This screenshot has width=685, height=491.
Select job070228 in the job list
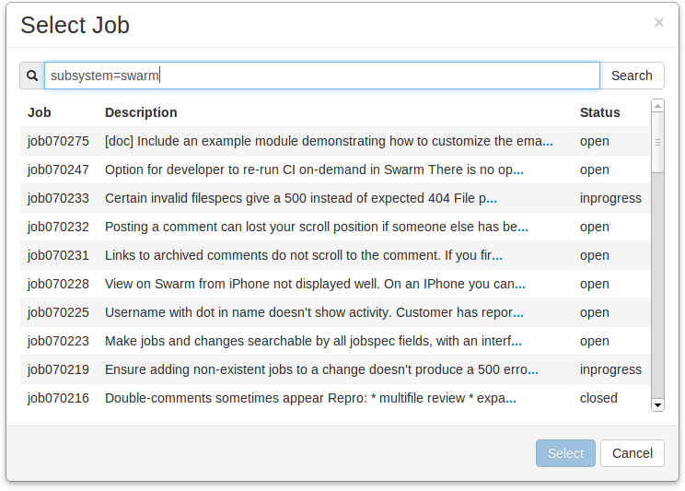point(335,284)
